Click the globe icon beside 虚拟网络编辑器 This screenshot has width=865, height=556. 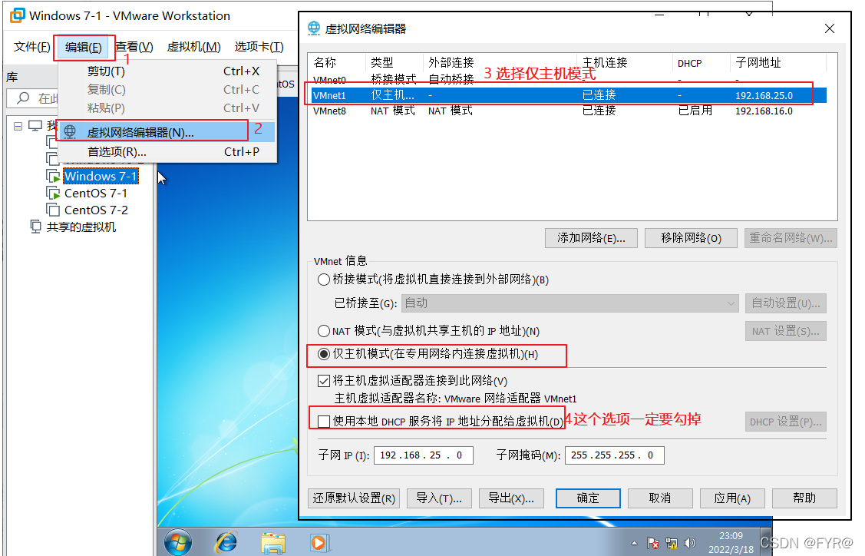tap(70, 132)
